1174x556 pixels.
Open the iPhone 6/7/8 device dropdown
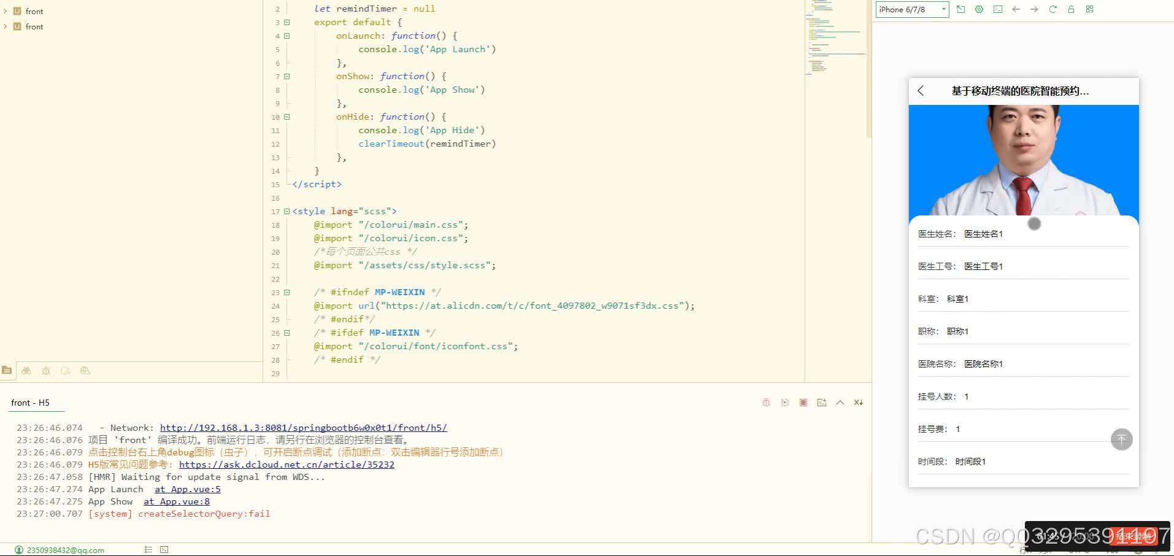tap(912, 9)
